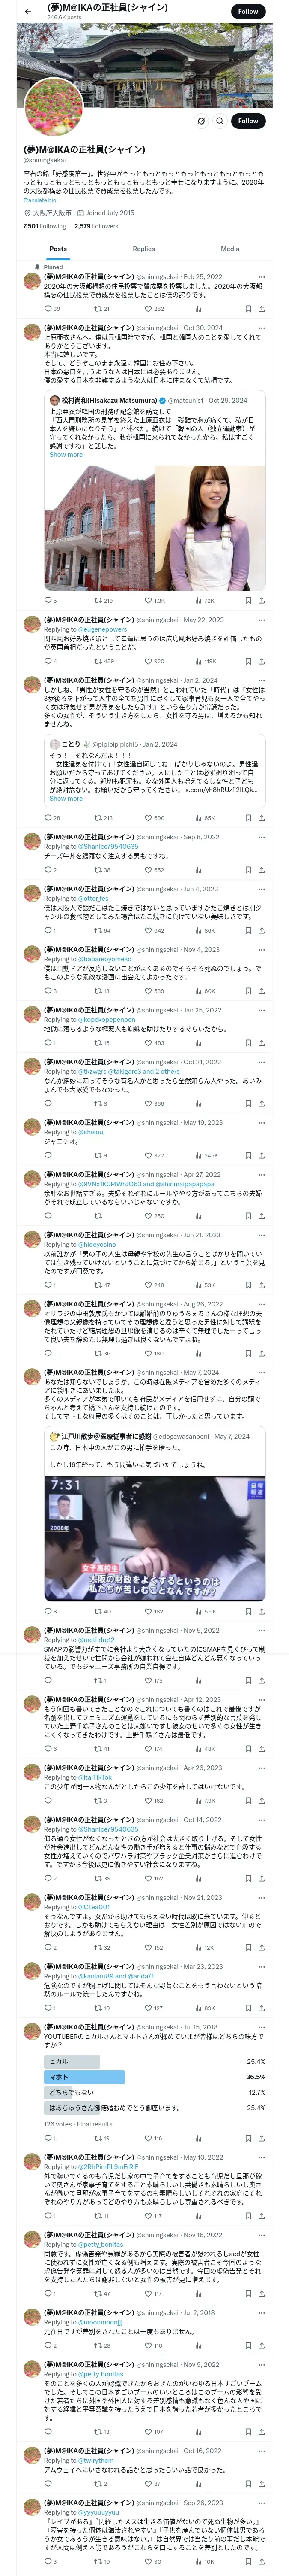Click the Translate bio link
Screen dimensions: 289x2576
point(40,200)
